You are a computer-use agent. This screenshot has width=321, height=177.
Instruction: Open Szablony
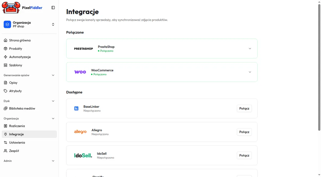29,65
